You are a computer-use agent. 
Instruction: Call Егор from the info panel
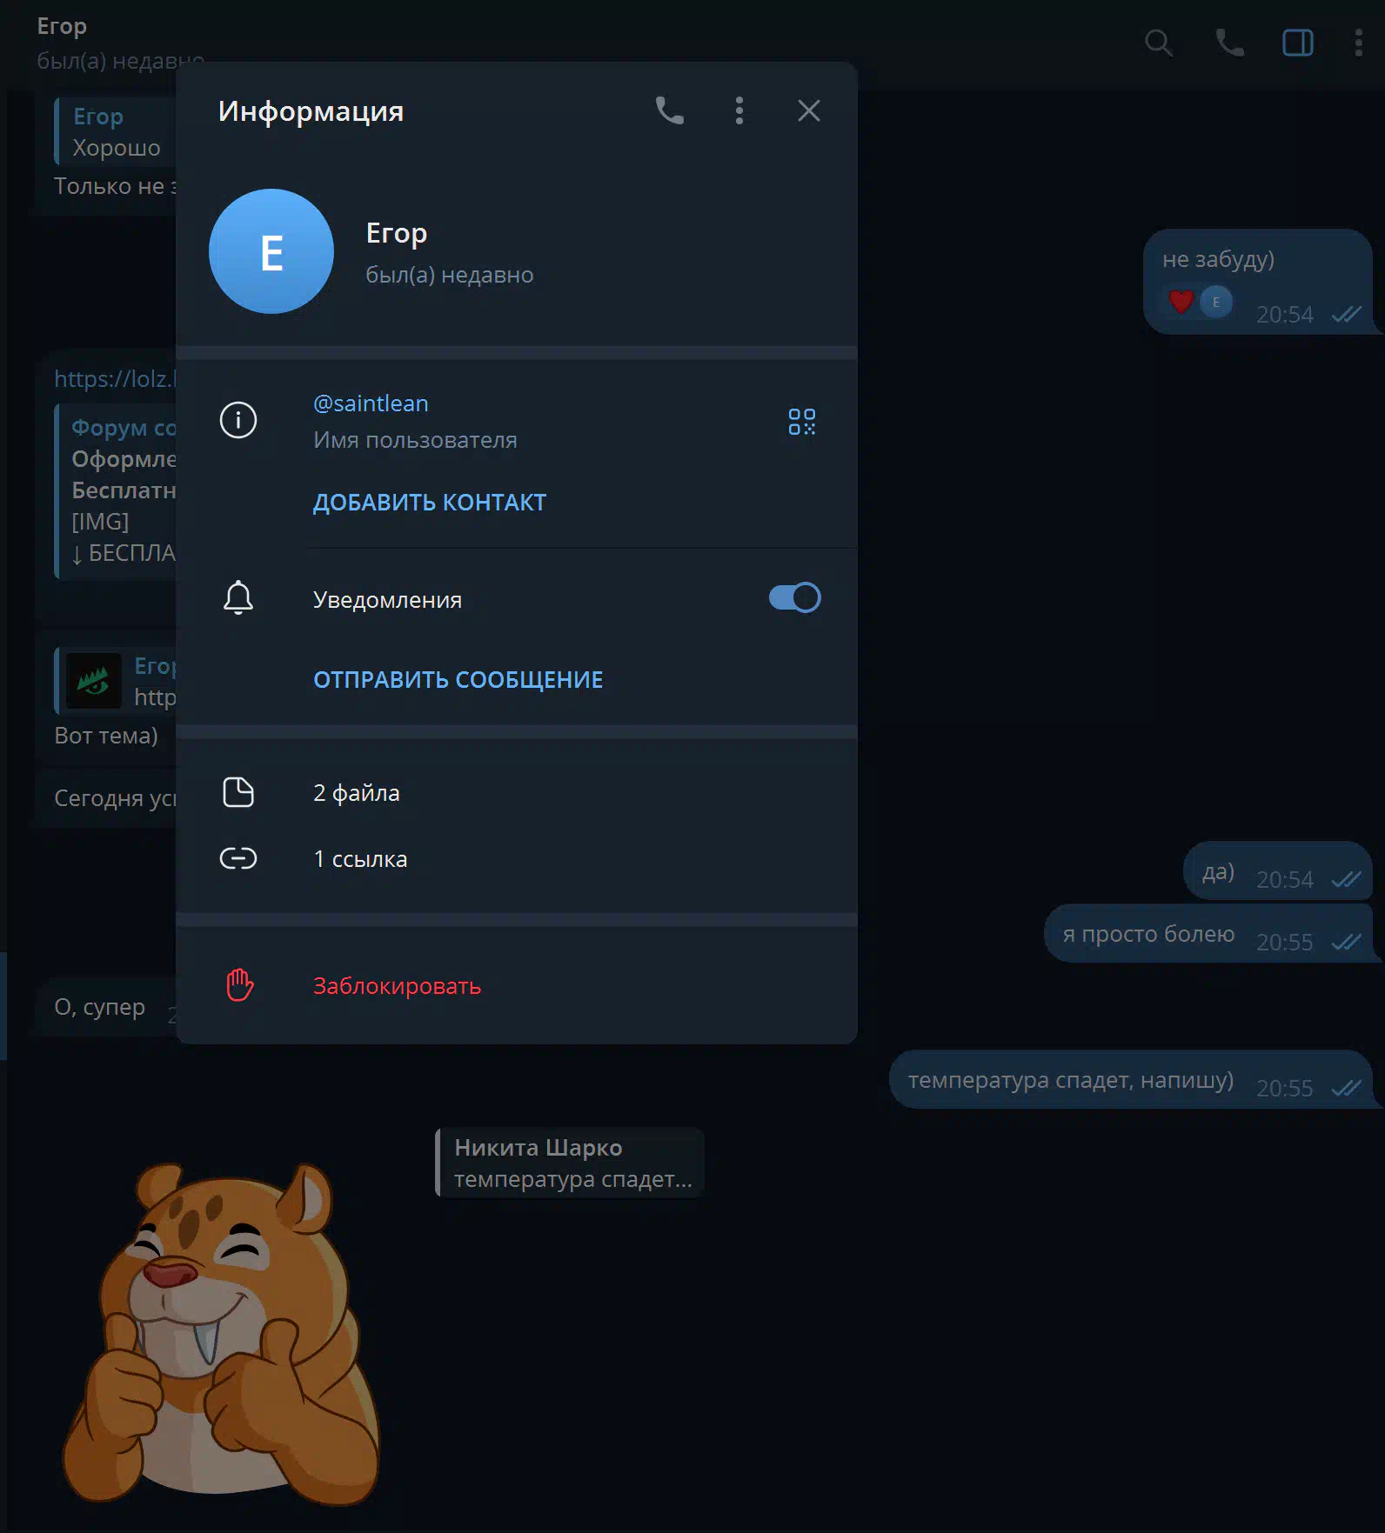pos(669,110)
